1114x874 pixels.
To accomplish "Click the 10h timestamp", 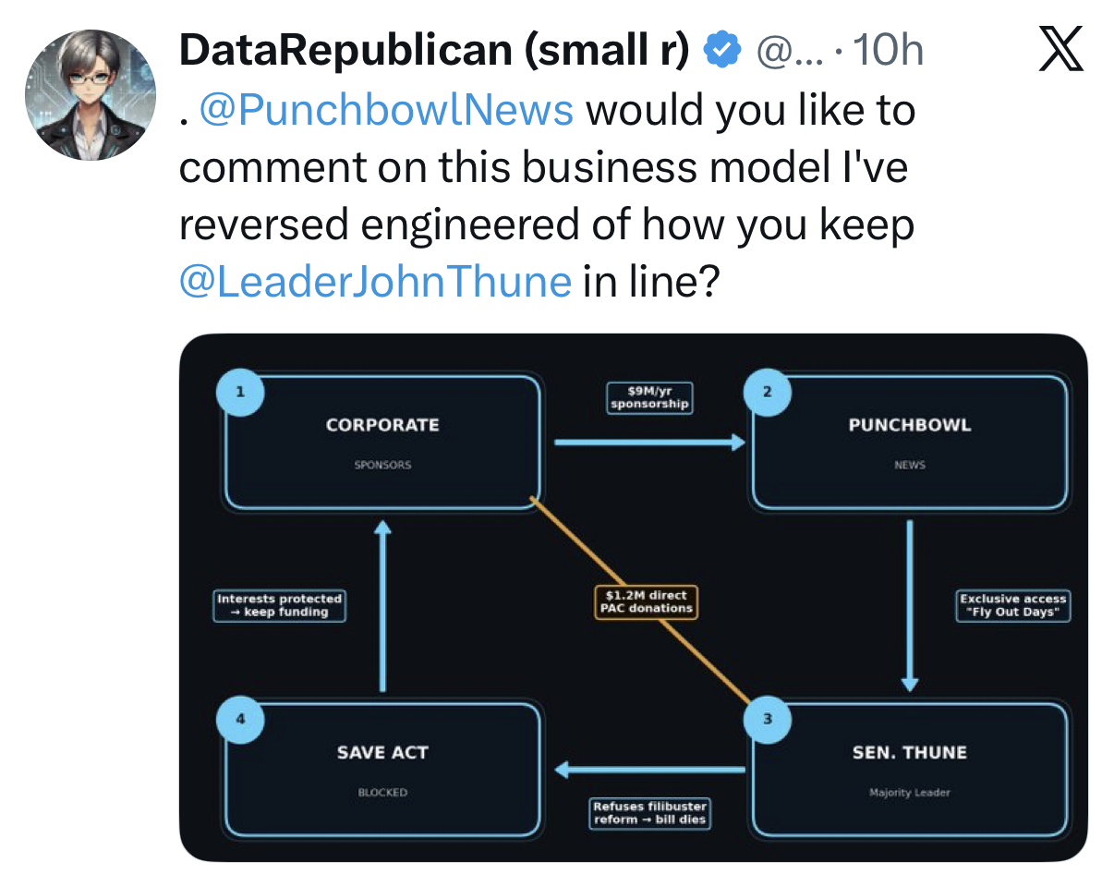I will click(887, 51).
